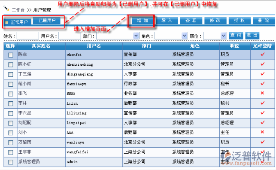Image resolution: width=276 pixels, height=170 pixels.
Task: Click the login checkmark for user lilin
Action: pyautogui.click(x=262, y=103)
